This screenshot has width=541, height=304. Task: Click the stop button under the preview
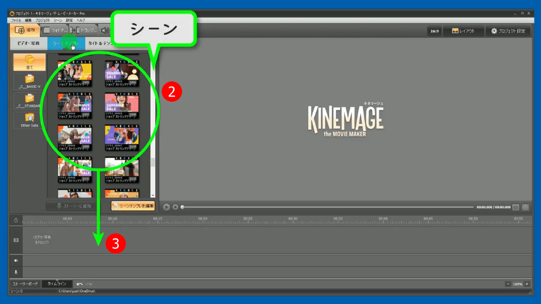(x=175, y=207)
